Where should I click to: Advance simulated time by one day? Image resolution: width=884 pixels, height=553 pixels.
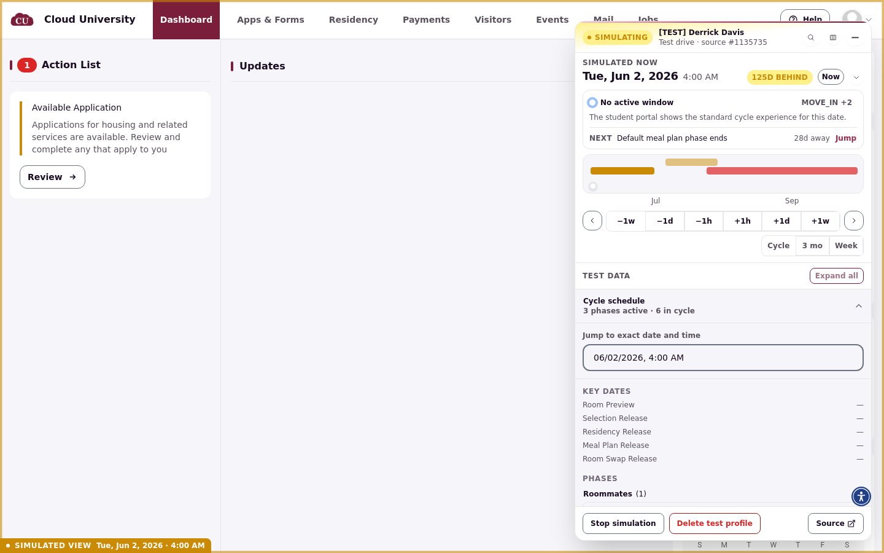pos(781,221)
